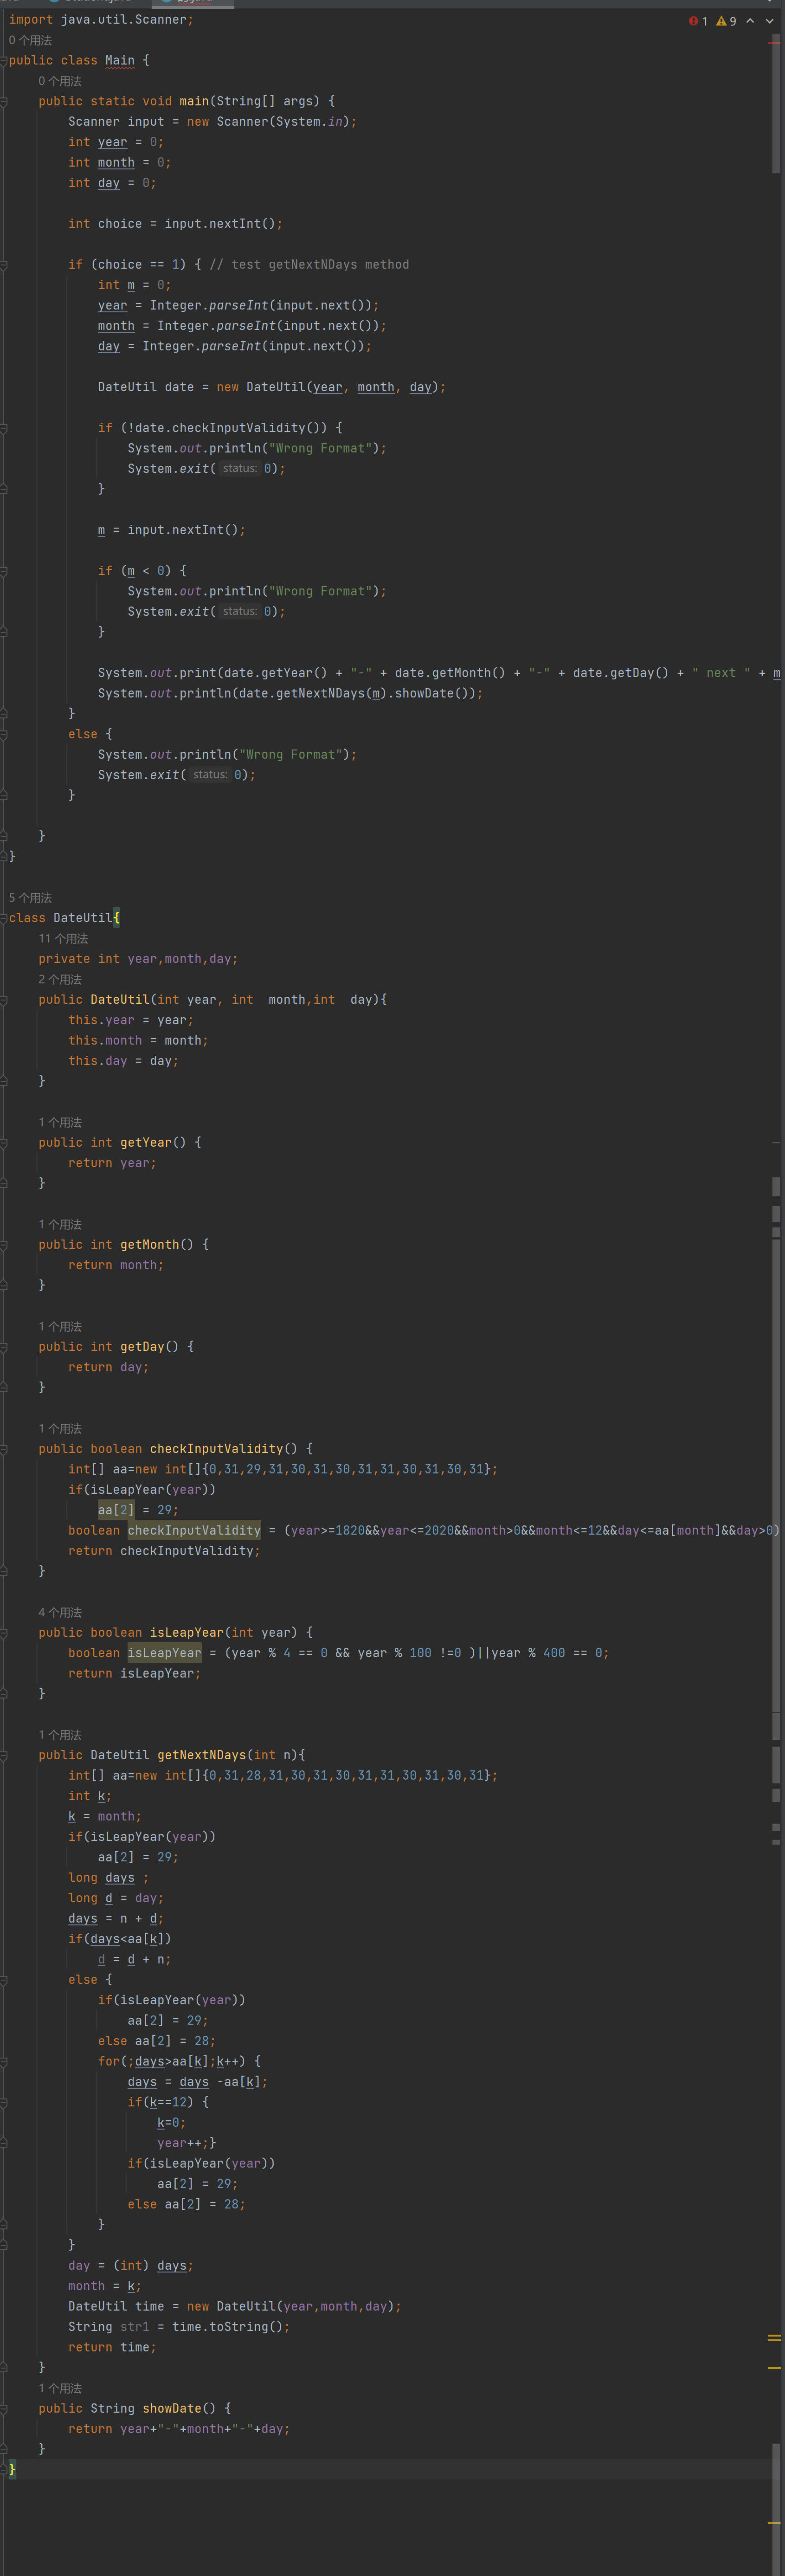Screen dimensions: 785x2576
Task: Click the 'month = k;' assignment
Action: pos(105,2286)
